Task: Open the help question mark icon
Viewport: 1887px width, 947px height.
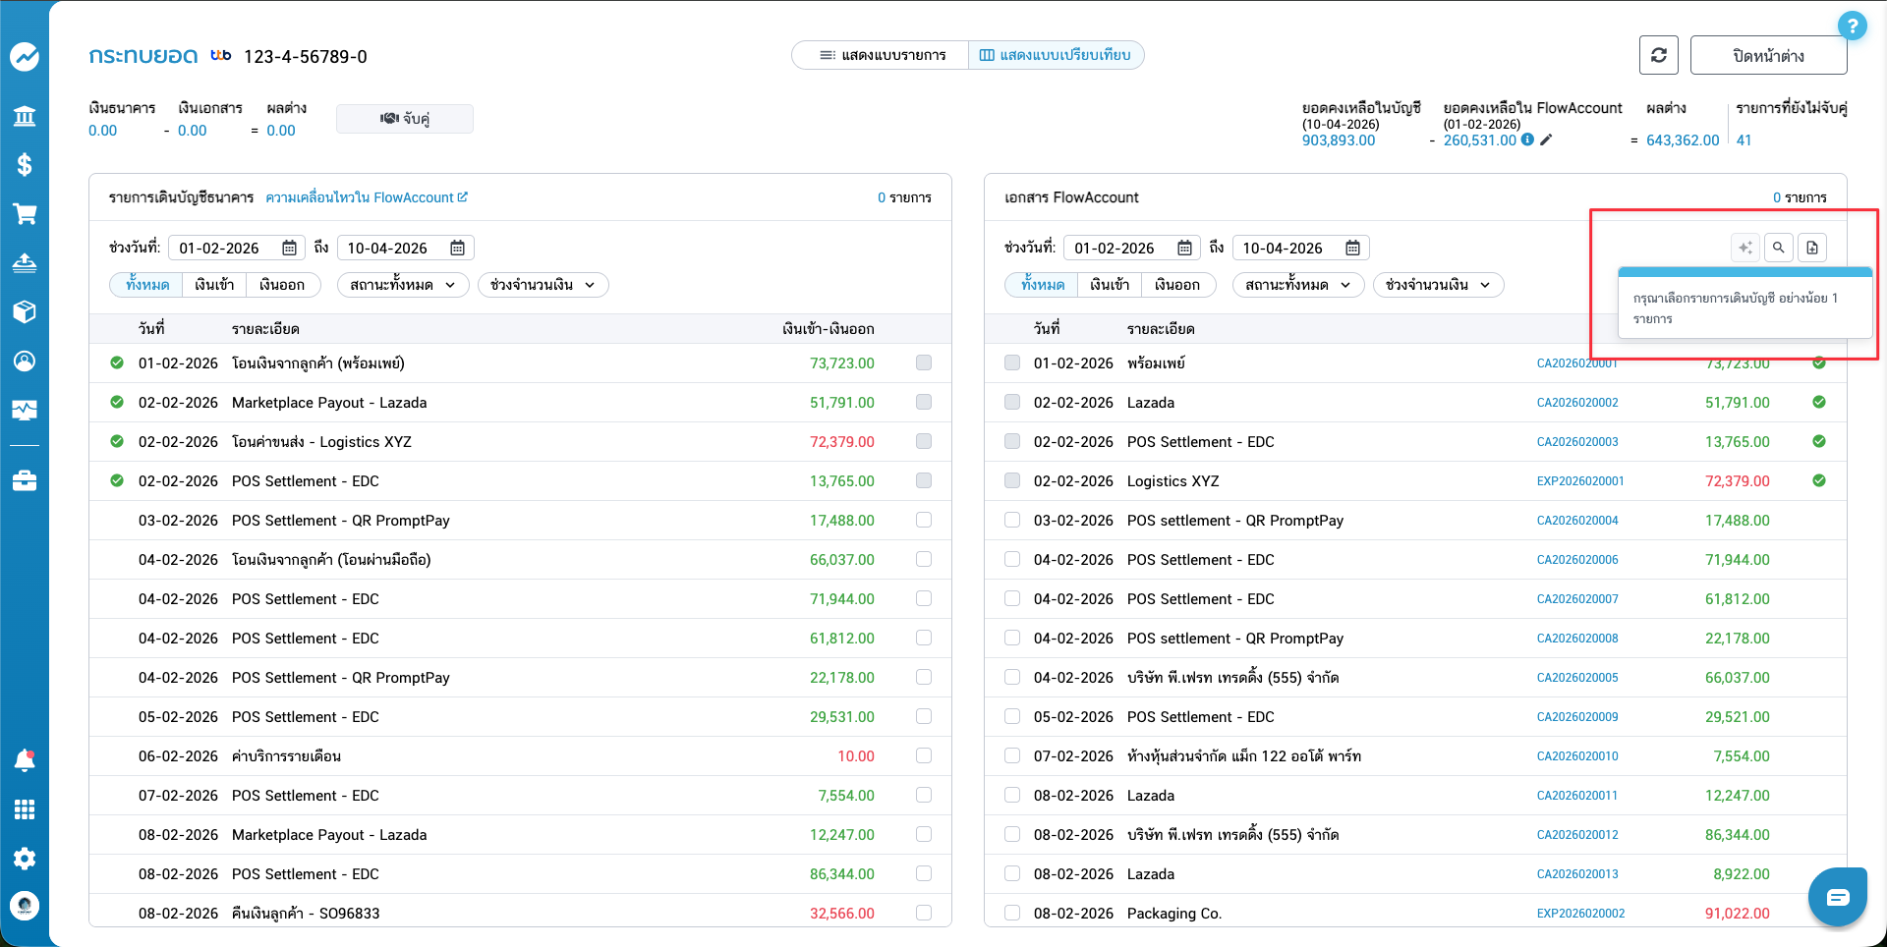Action: (1852, 26)
